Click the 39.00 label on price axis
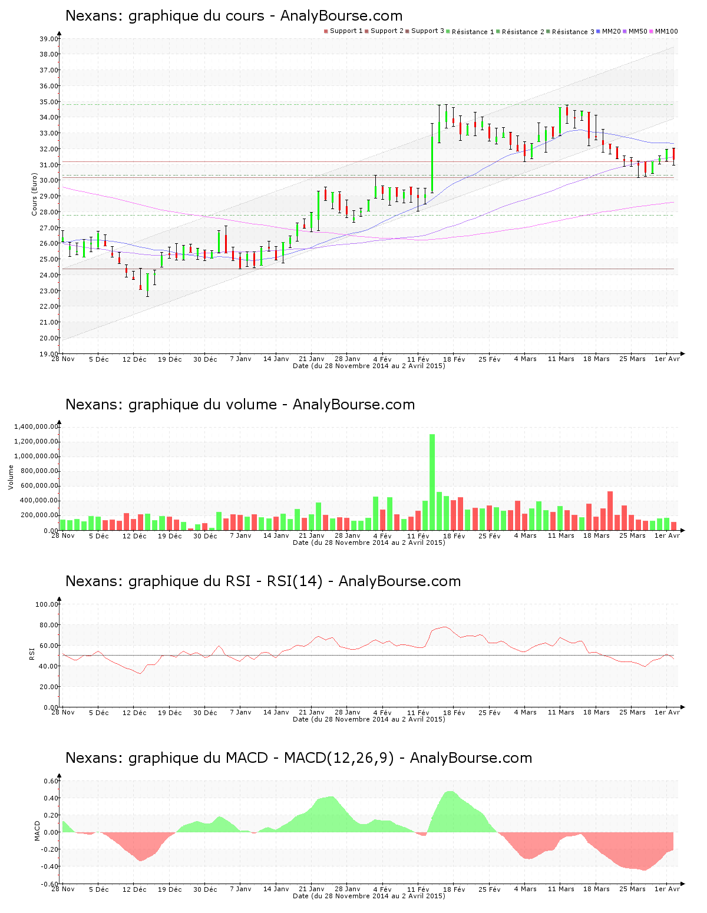The height and width of the screenshot is (913, 707). click(49, 39)
